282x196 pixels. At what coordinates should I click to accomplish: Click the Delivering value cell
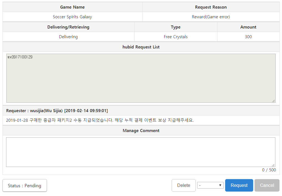(x=68, y=37)
